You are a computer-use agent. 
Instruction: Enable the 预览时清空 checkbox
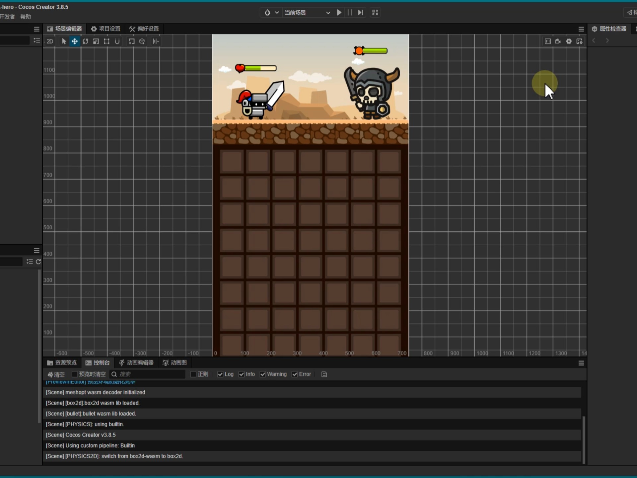click(75, 374)
